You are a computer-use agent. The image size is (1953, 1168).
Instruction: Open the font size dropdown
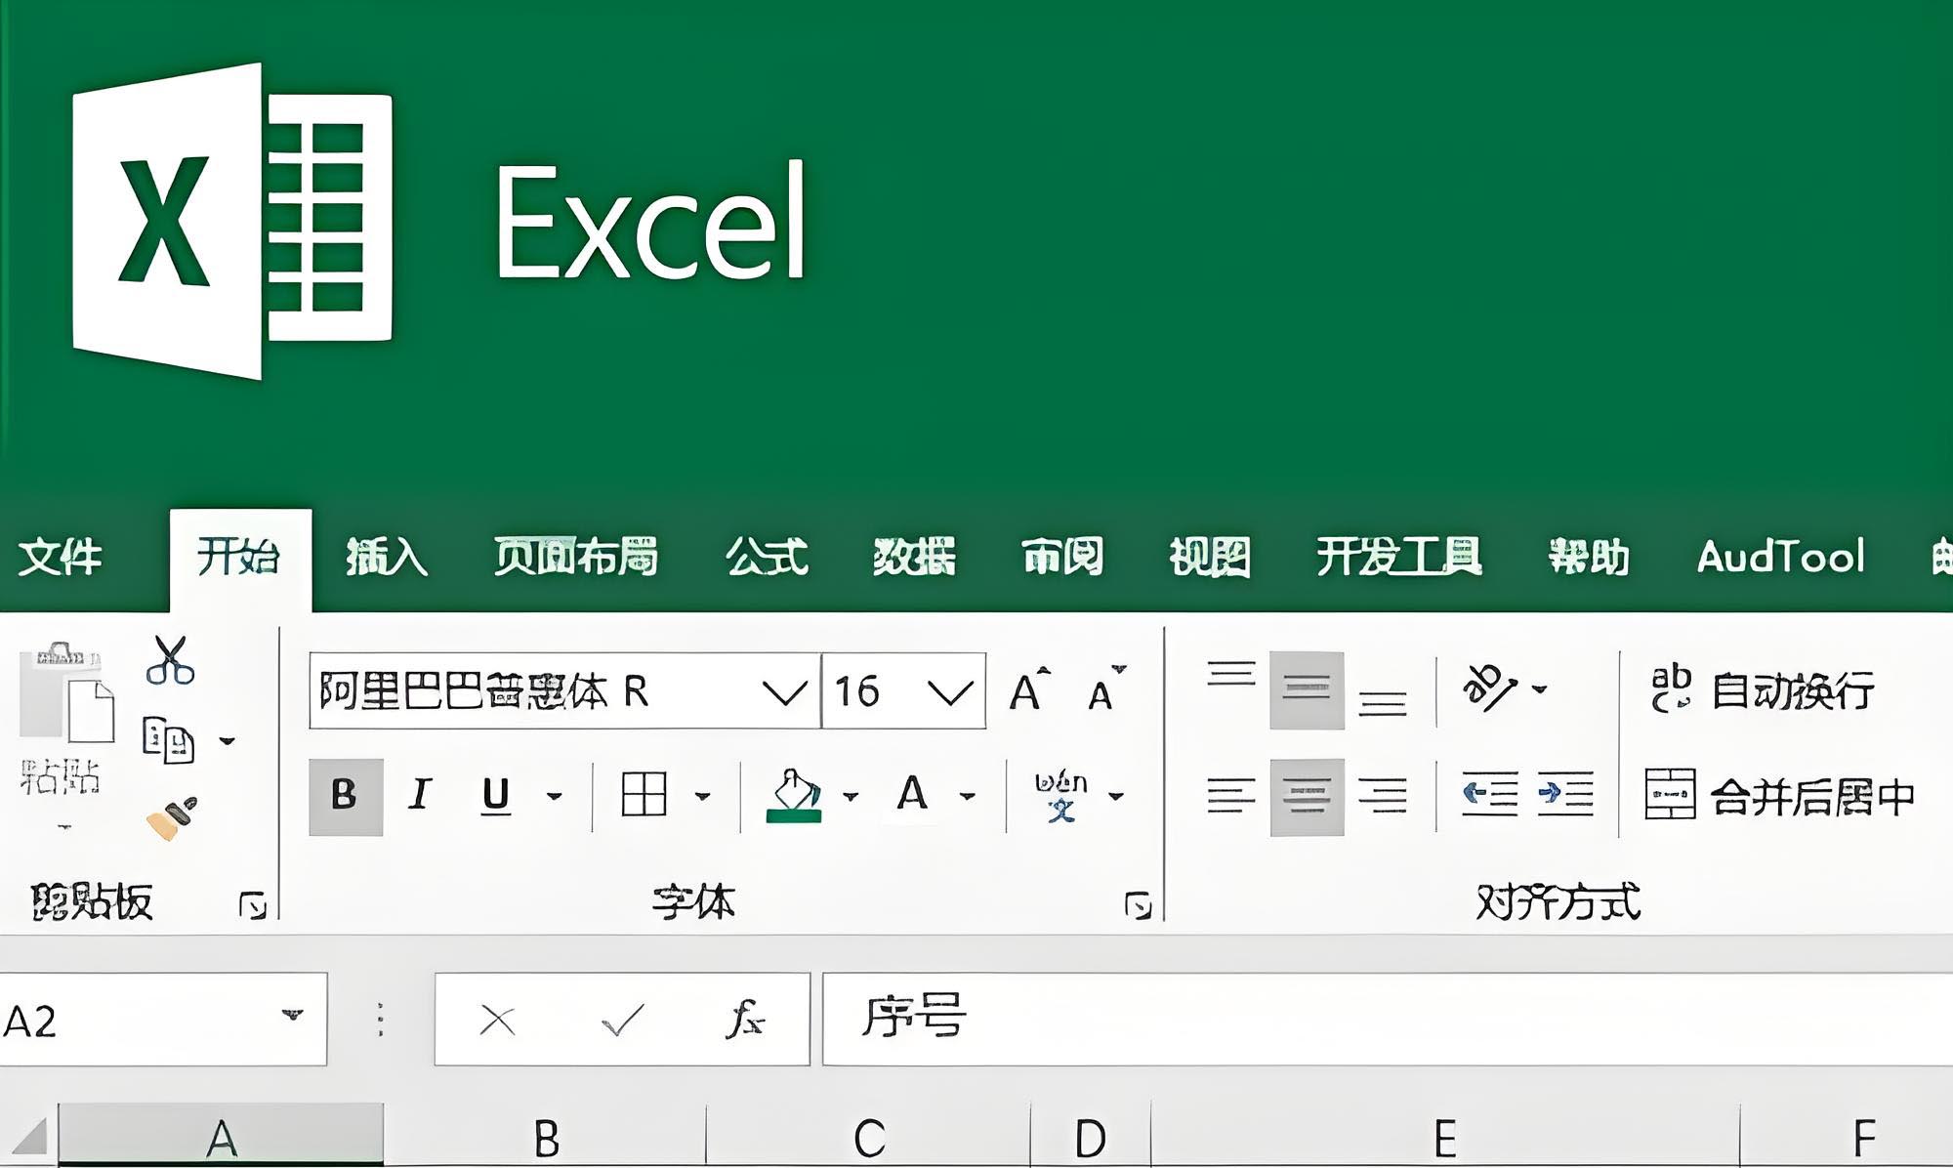tap(942, 693)
